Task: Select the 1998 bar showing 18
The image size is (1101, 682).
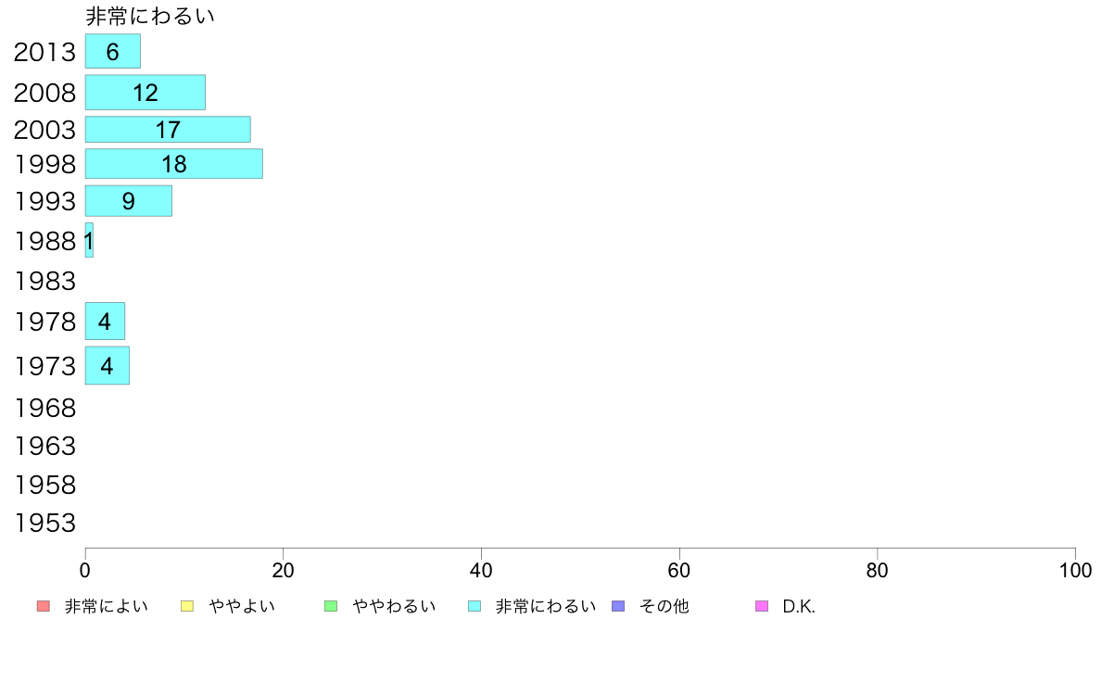Action: click(174, 164)
